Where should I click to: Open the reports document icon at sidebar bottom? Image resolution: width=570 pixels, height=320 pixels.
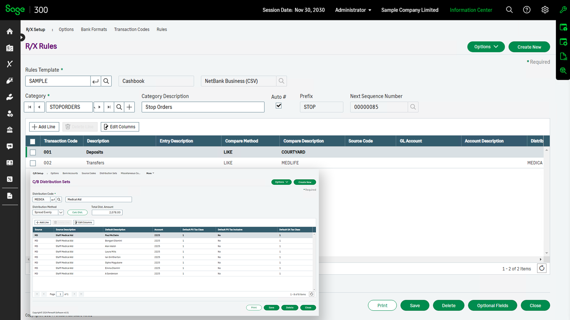pyautogui.click(x=10, y=196)
